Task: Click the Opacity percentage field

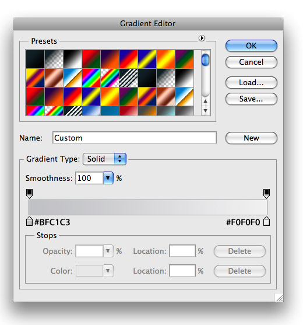Action: pyautogui.click(x=89, y=251)
